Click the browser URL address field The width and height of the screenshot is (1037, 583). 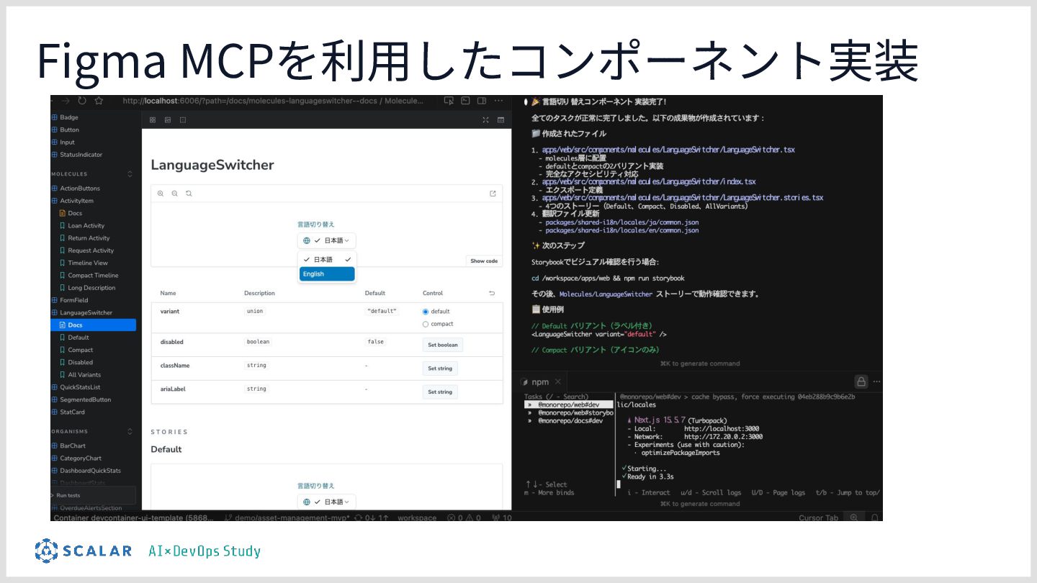[x=273, y=101]
